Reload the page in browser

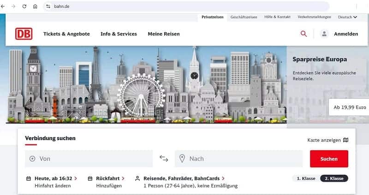(x=24, y=6)
